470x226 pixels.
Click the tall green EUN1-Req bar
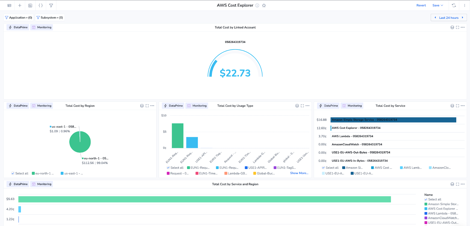coord(177,136)
